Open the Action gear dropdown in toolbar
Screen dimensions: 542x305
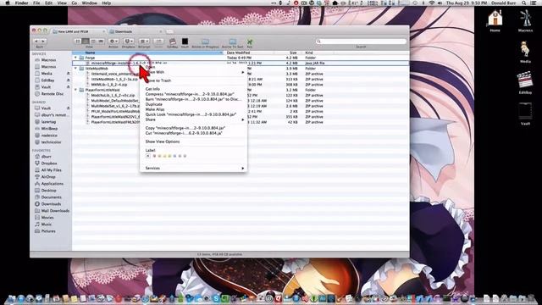click(x=113, y=42)
